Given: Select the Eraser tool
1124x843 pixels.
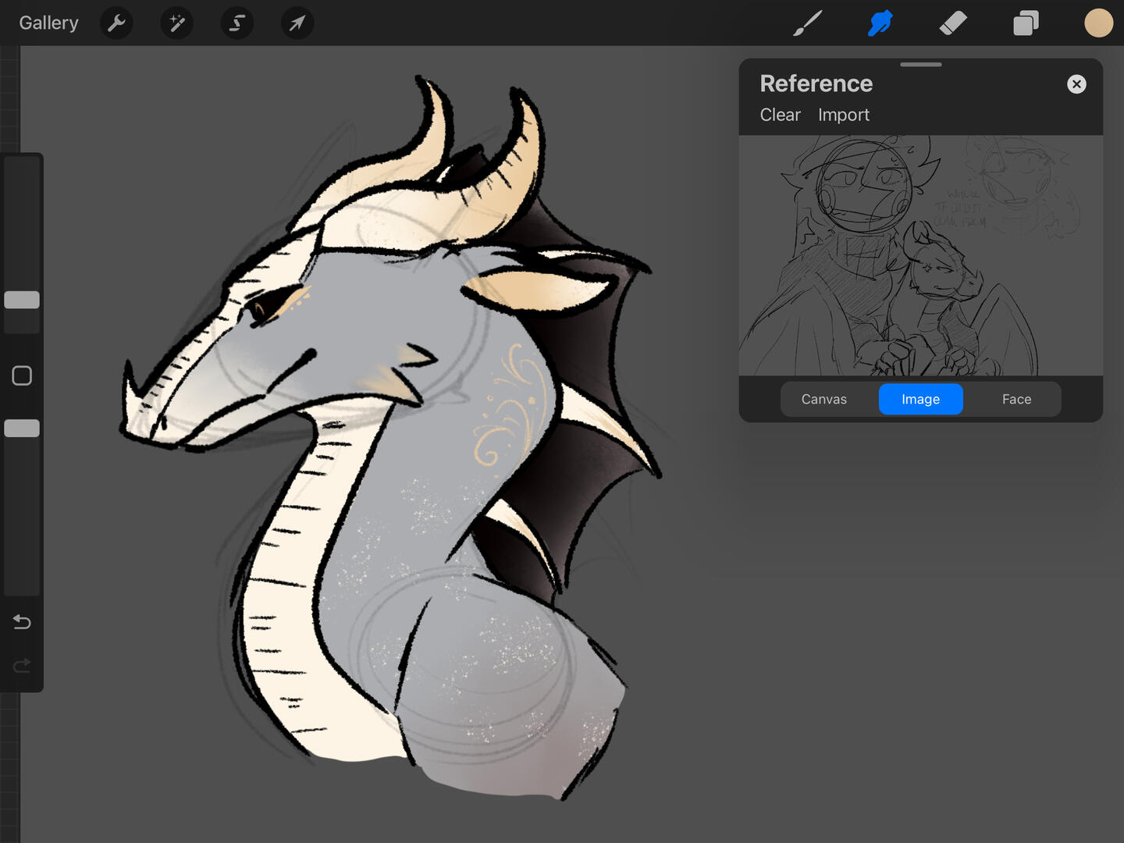Looking at the screenshot, I should 953,23.
